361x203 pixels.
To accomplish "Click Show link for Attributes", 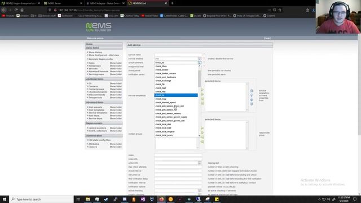I will 112,144.
